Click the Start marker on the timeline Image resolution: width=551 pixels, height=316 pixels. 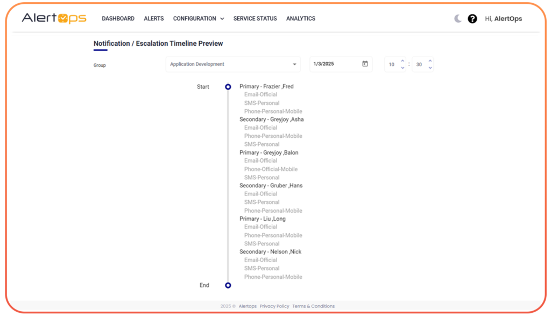228,87
